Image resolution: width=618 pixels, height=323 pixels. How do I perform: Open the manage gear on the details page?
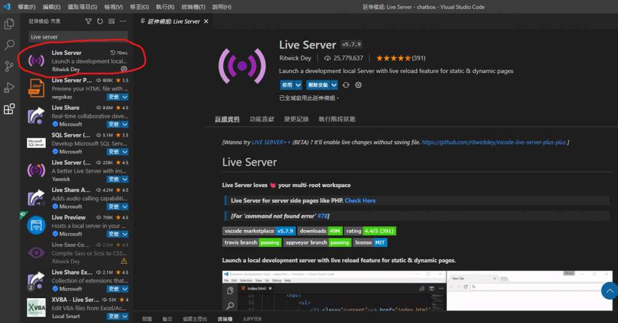pos(358,85)
